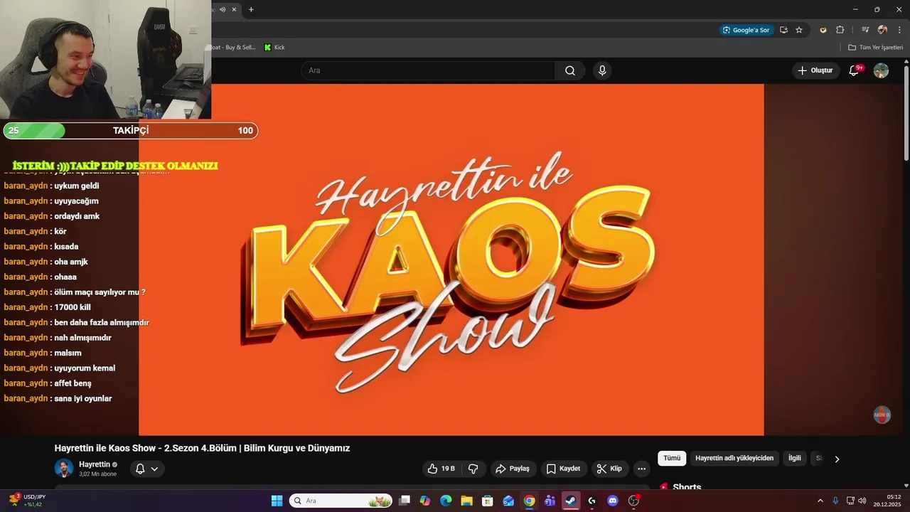Image resolution: width=910 pixels, height=512 pixels.
Task: Click the 3,02 Mn abone text
Action: [x=97, y=474]
